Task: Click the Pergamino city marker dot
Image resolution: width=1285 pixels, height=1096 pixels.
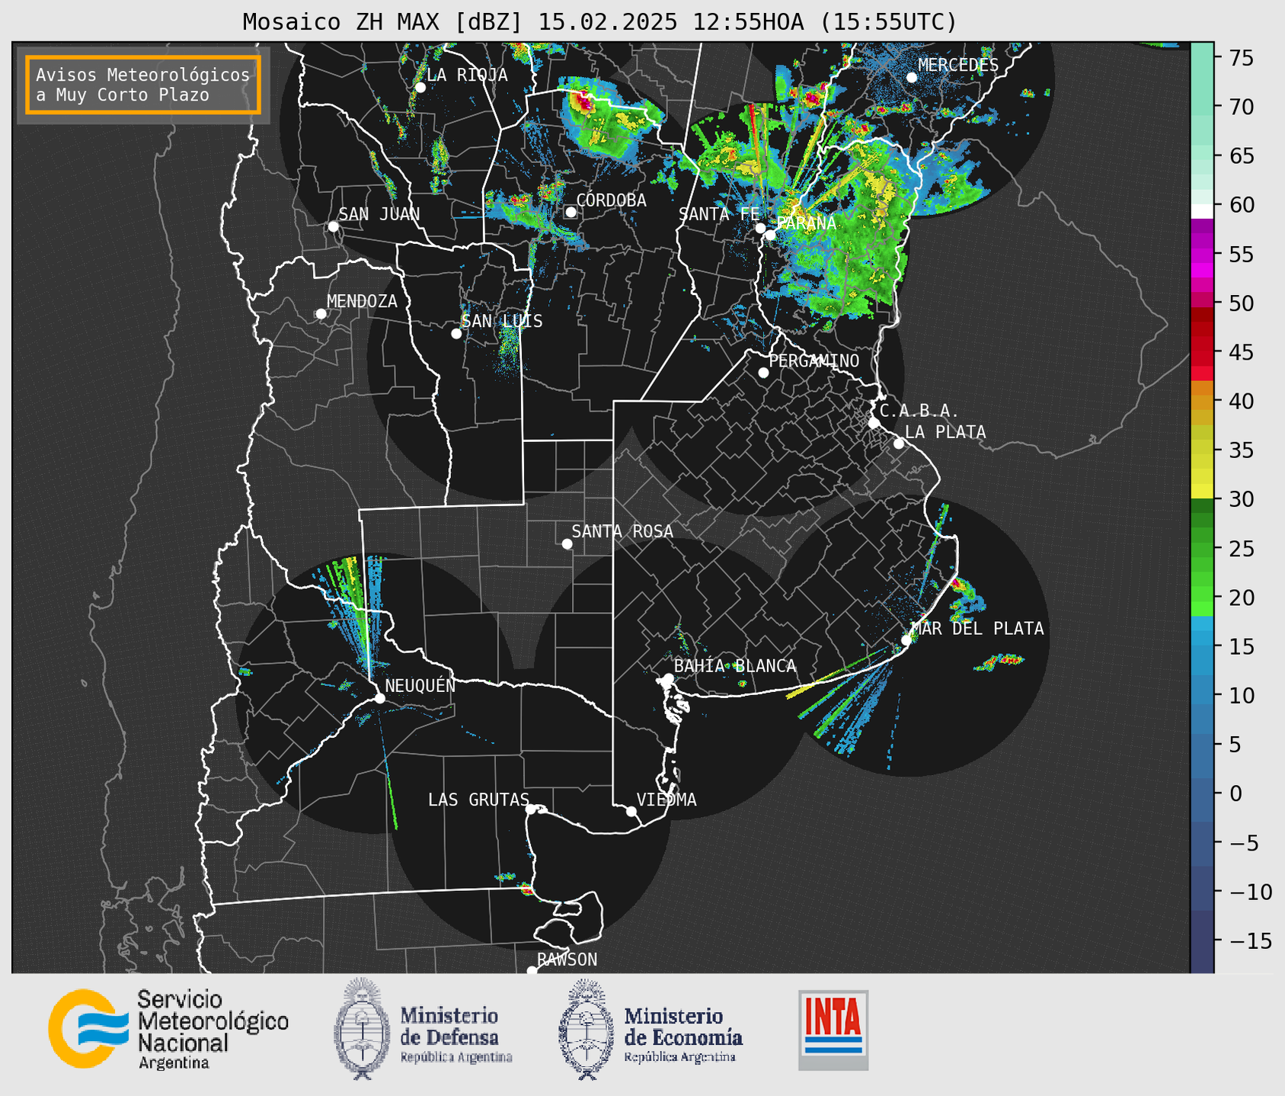Action: click(763, 373)
